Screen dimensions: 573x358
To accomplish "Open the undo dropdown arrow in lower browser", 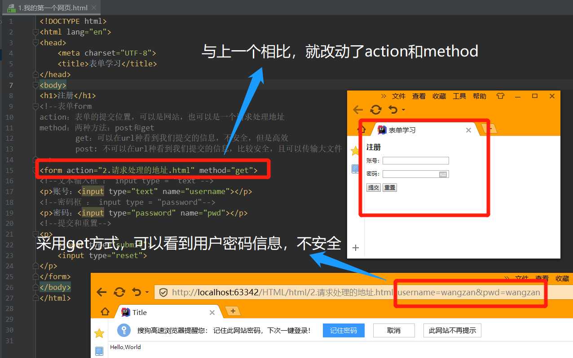I will [147, 293].
